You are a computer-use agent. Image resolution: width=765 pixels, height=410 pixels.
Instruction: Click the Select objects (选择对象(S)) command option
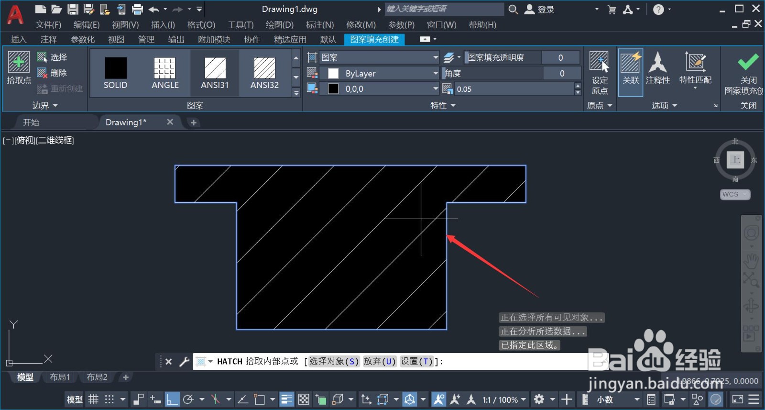[x=333, y=361]
